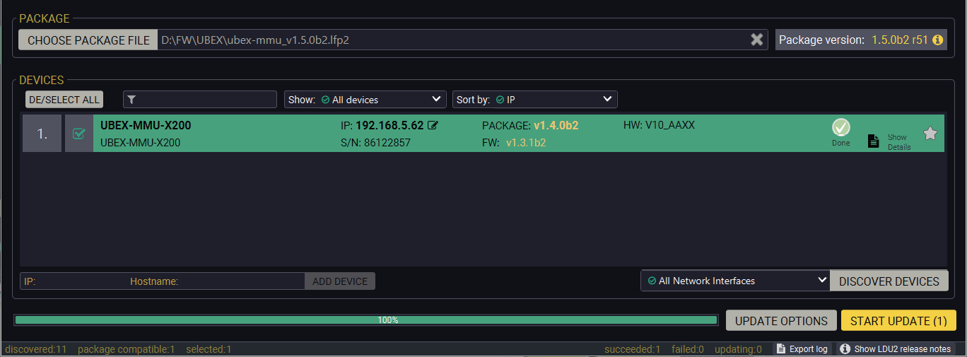Focus the IP input field

pos(74,281)
